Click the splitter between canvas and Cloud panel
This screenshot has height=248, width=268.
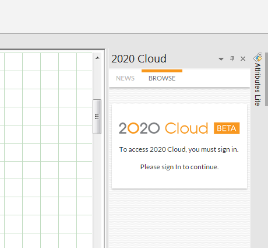107,148
